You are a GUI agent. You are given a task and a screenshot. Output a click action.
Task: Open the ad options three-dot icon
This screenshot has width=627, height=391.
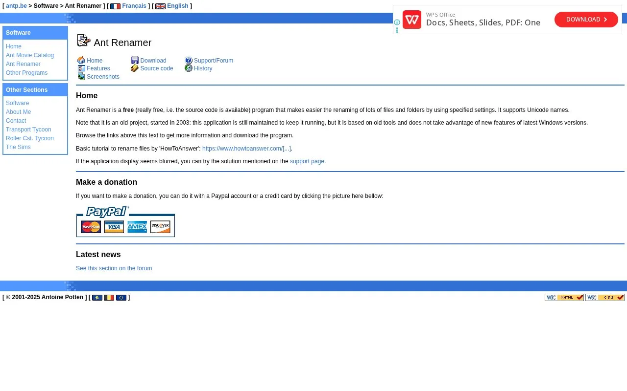pos(397,30)
